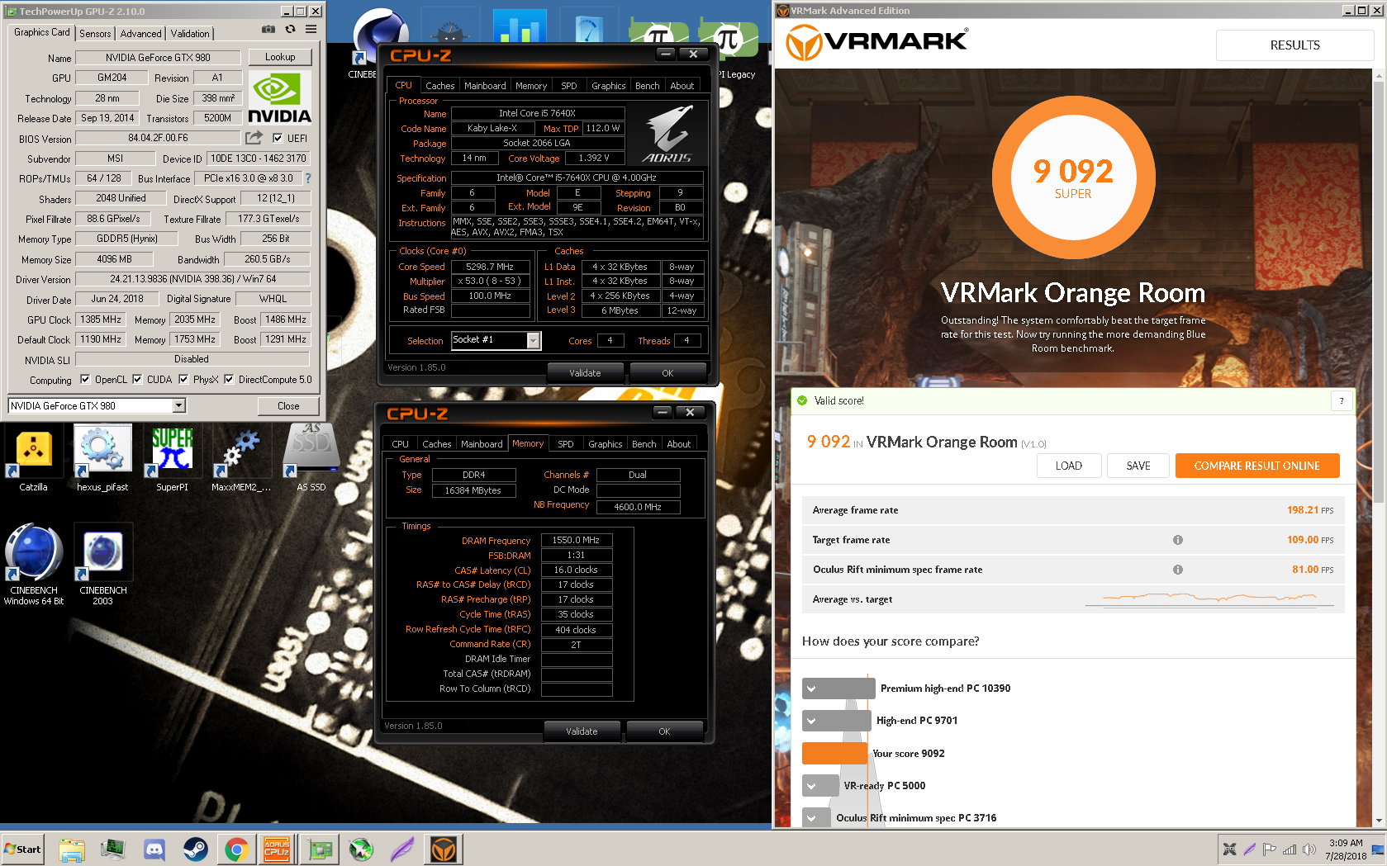Open the GPU selection dropdown in GPU-Z

coord(178,405)
